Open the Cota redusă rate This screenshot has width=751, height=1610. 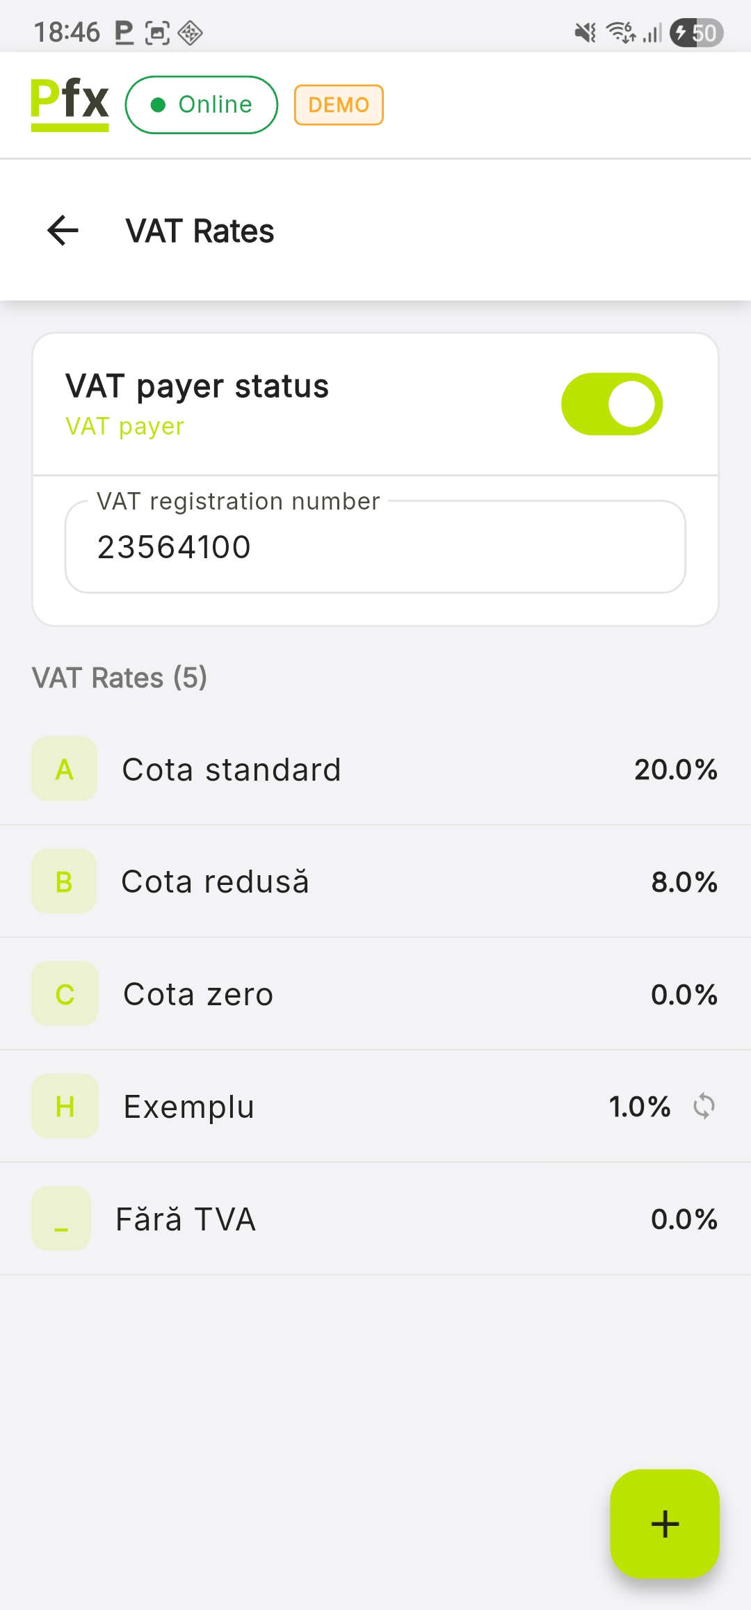coord(375,882)
